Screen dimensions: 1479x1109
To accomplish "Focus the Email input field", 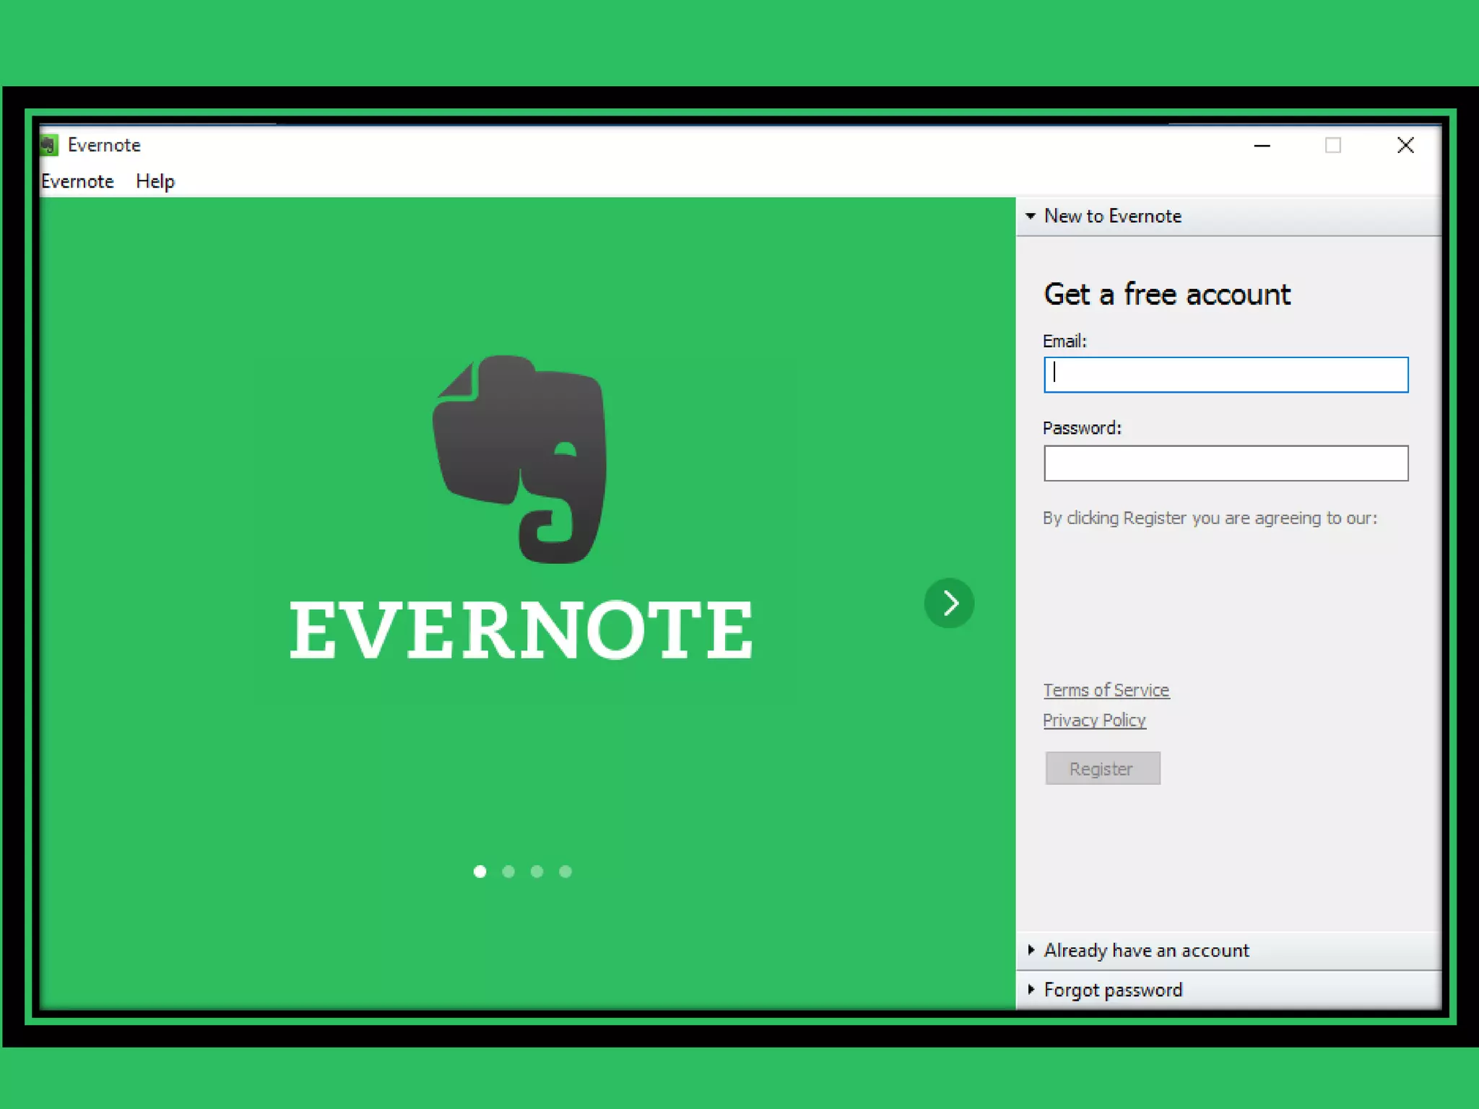I will pos(1226,375).
